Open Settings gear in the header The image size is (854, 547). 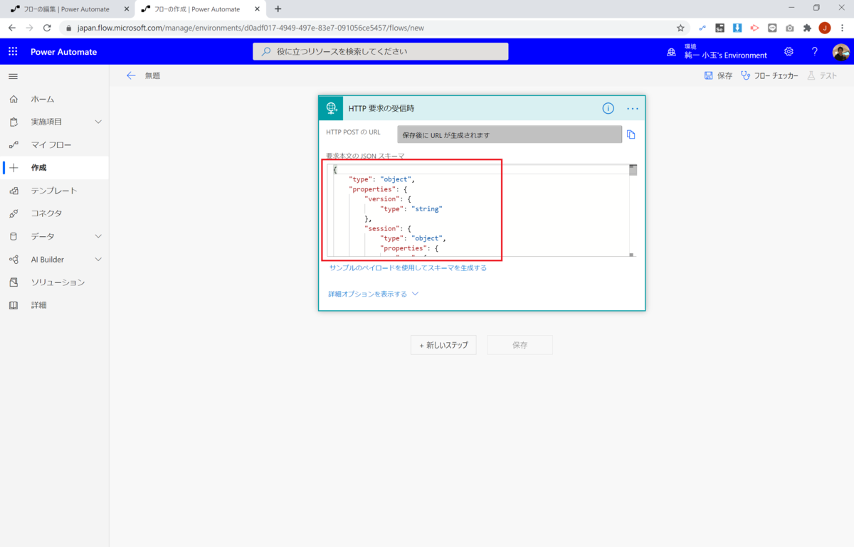pos(789,51)
